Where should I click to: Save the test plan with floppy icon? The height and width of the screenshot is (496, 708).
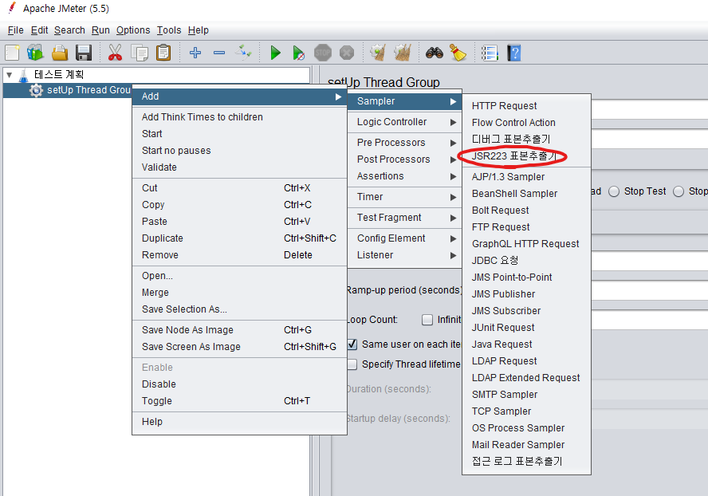[84, 53]
